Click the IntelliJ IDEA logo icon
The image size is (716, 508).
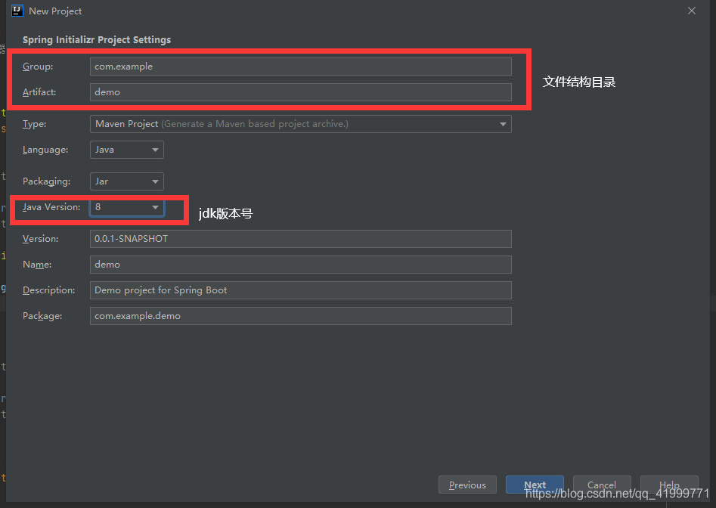[x=17, y=11]
